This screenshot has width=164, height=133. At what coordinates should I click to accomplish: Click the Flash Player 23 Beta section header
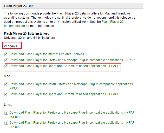point(19,6)
